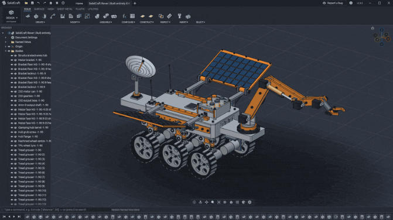Open the ASSEMBLE dropdown menu
This screenshot has width=393, height=220.
(x=105, y=22)
